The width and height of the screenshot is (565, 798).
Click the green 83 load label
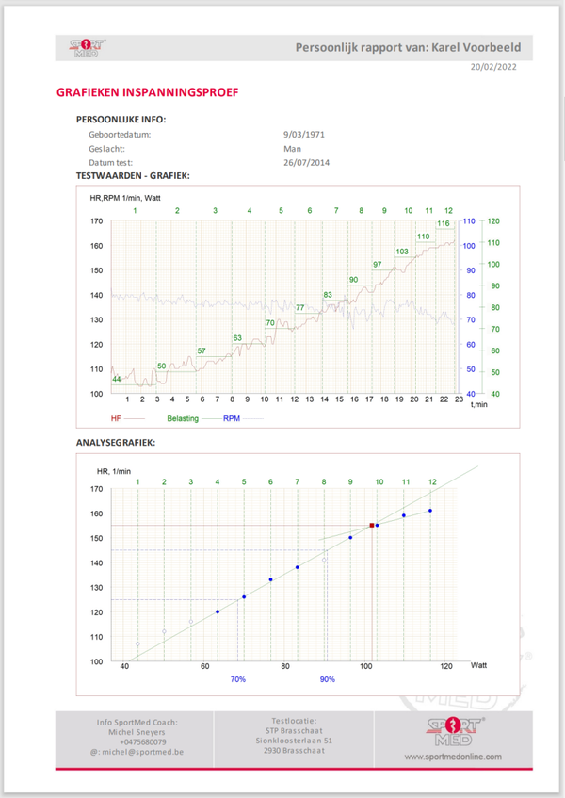coord(328,295)
